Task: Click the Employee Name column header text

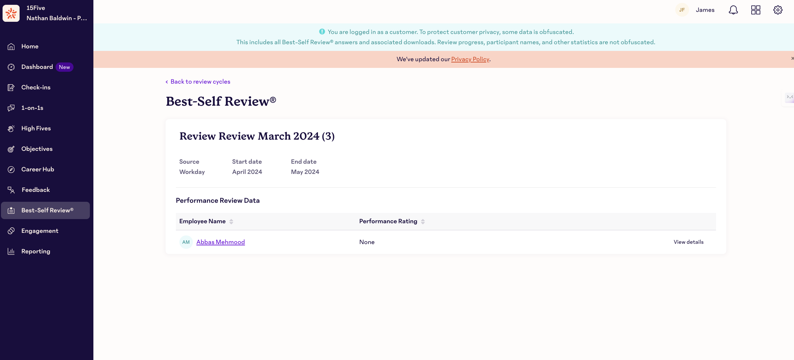Action: coord(203,221)
